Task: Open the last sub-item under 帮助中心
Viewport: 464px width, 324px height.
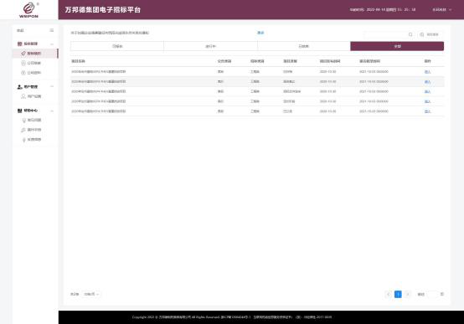Action: [x=32, y=140]
